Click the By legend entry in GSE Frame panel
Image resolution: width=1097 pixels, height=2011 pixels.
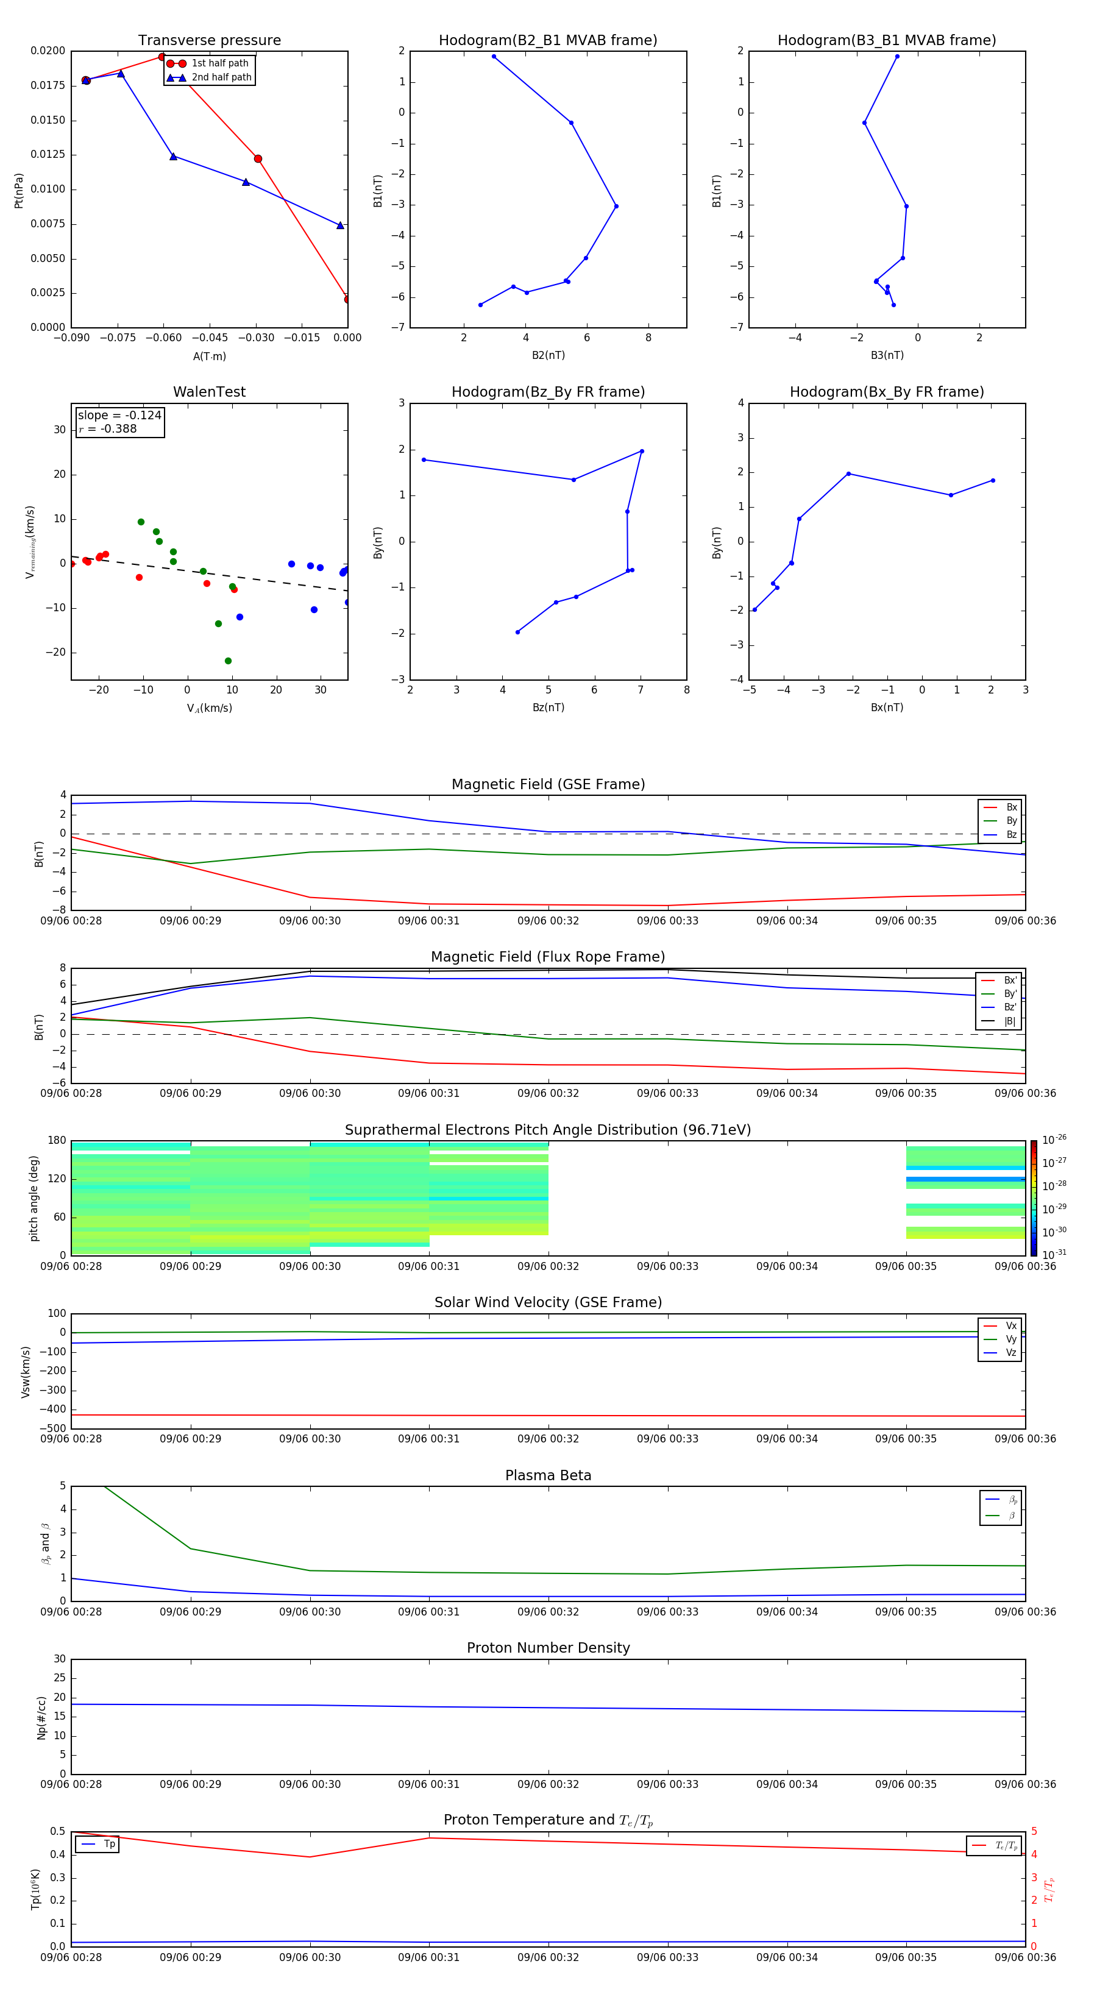coord(1001,820)
